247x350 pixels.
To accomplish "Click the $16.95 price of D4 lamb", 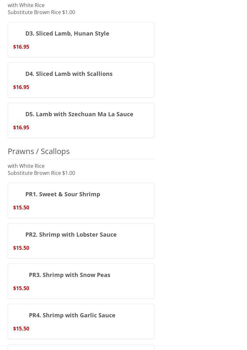I will coord(21,87).
